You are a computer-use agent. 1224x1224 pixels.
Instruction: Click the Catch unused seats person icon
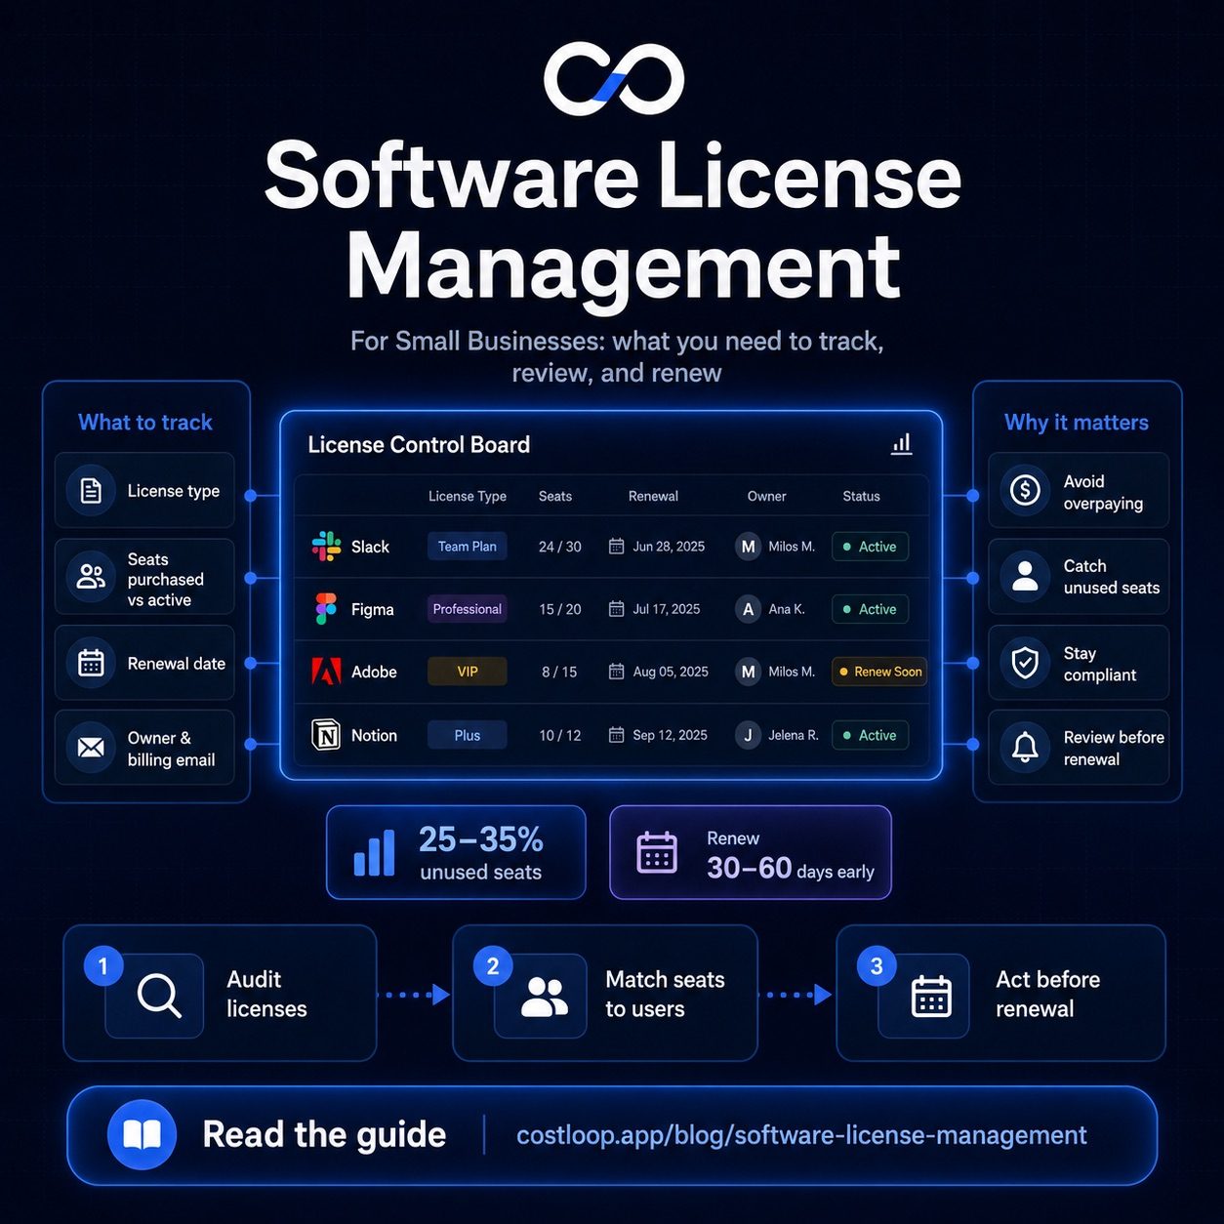(1025, 574)
